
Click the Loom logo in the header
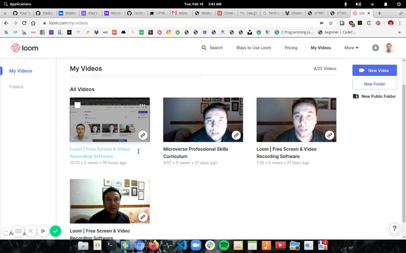pos(25,48)
